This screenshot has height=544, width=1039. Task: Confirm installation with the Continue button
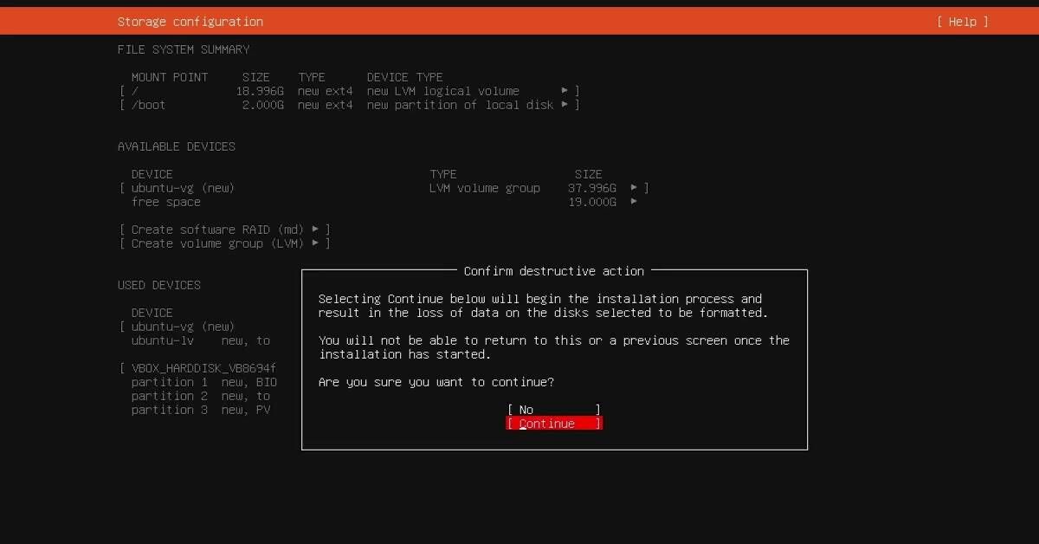(553, 424)
